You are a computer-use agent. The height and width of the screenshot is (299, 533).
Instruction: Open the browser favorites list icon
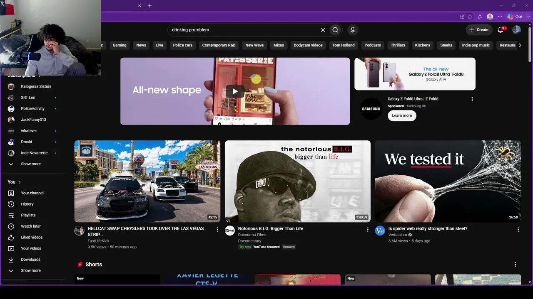point(480,17)
